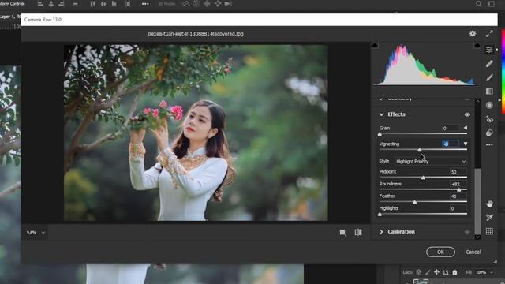Collapse Vignetting options triangle
The image size is (505, 284).
tap(466, 144)
